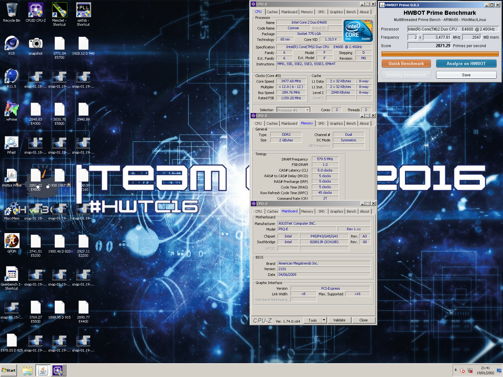Click the Tools button in CPU-Z
This screenshot has height=377, width=503.
tap(312, 320)
